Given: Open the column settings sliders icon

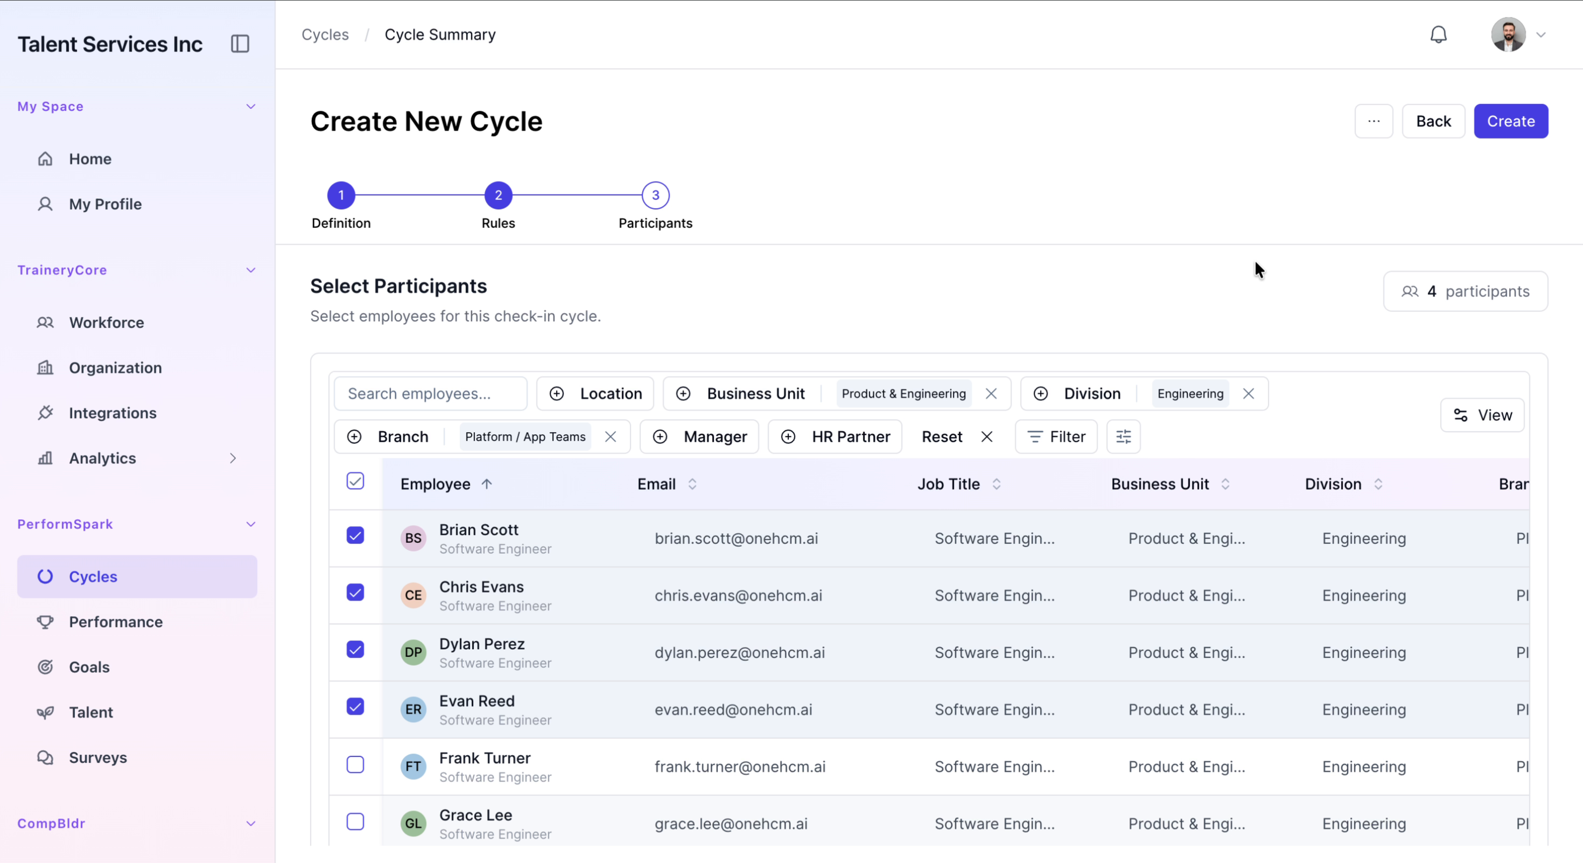Looking at the screenshot, I should pos(1123,436).
